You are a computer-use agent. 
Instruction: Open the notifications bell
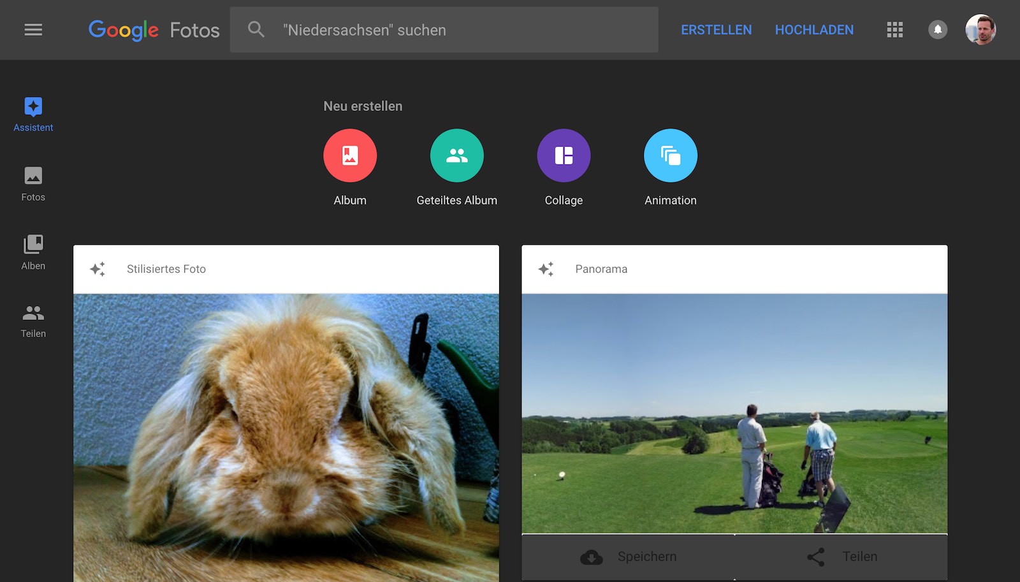tap(936, 29)
